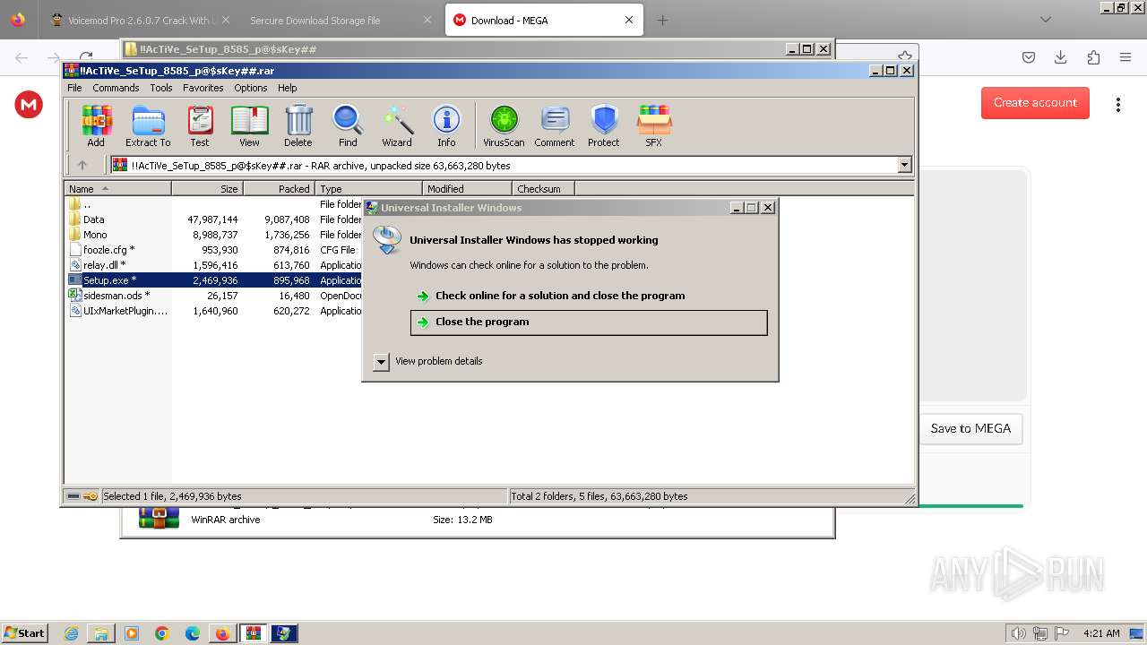Run VirusScan from the toolbar

coord(504,125)
